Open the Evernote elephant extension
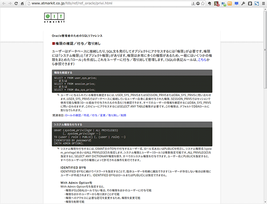Viewport: 267px width, 204px height. 210,4
